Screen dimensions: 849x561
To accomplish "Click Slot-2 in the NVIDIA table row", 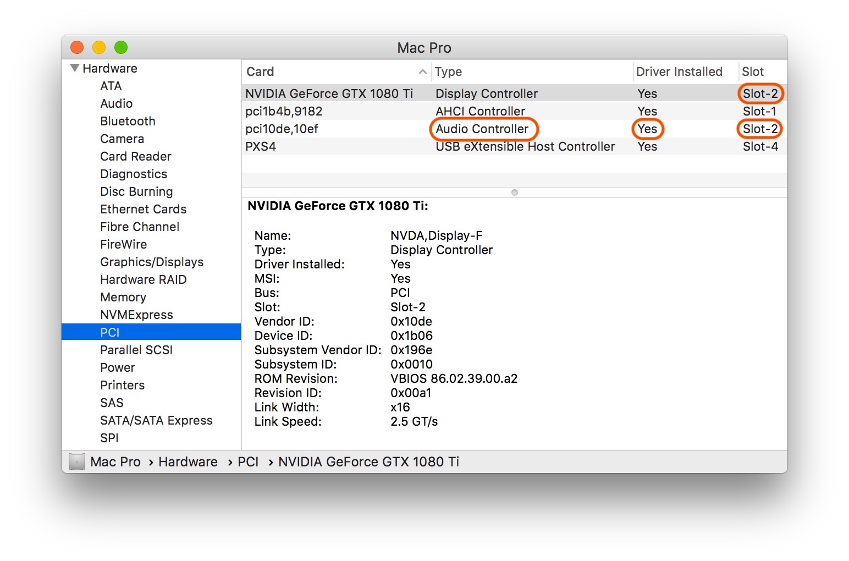I will click(x=760, y=94).
